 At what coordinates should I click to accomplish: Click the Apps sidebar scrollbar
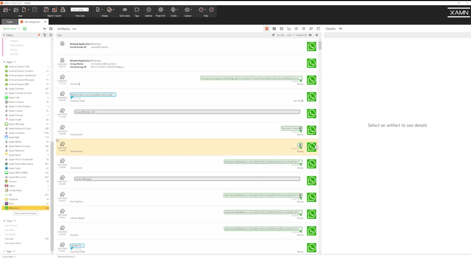[x=52, y=195]
